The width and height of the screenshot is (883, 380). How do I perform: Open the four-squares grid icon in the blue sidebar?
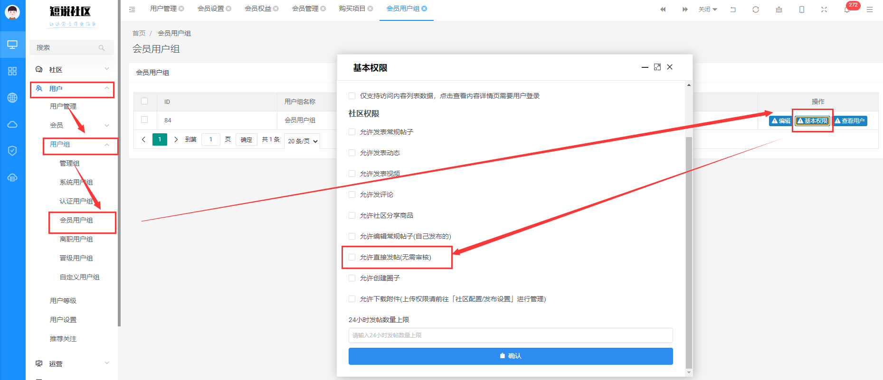[x=12, y=71]
